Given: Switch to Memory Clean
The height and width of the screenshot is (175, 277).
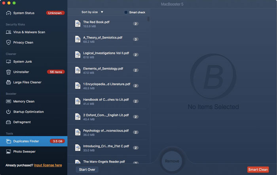Looking at the screenshot, I should pos(34,102).
